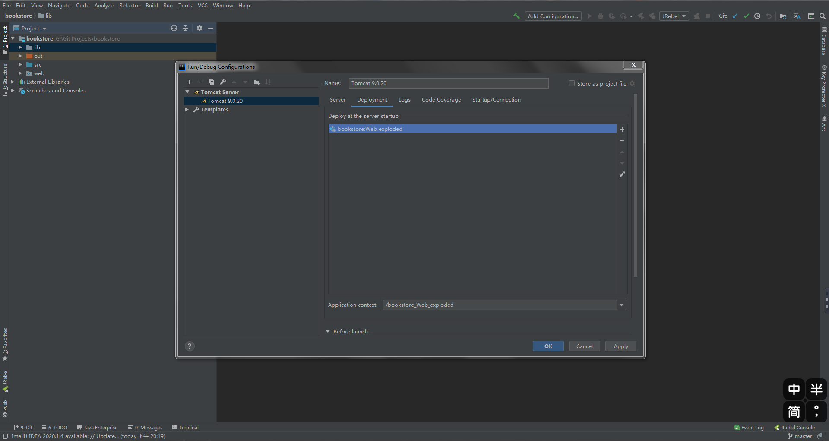Viewport: 829px width, 441px height.
Task: Expand the out folder in project tree
Action: coord(20,56)
